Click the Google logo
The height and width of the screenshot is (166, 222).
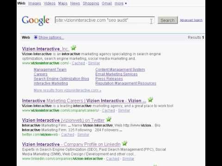tap(36, 20)
